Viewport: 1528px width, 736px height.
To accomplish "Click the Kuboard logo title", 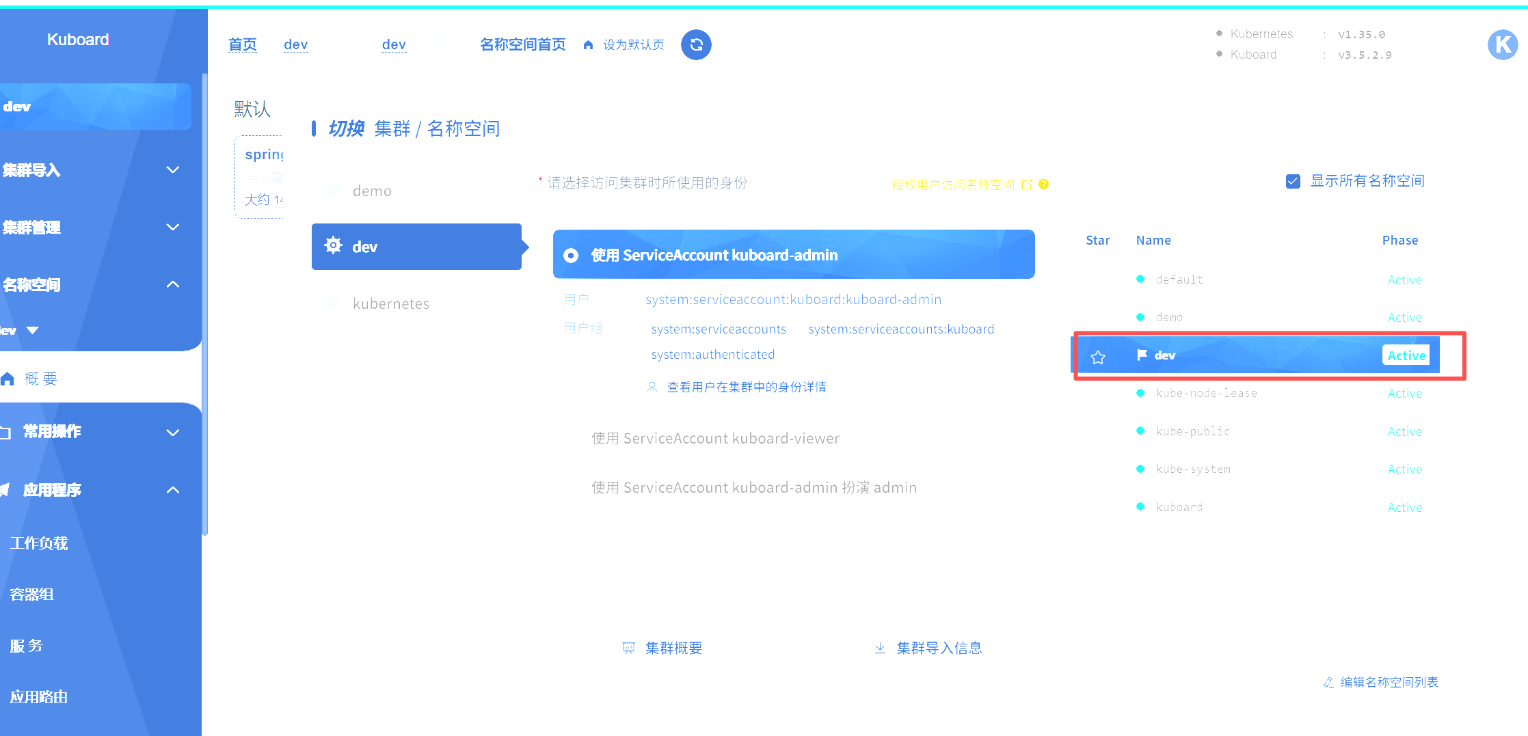I will point(78,40).
